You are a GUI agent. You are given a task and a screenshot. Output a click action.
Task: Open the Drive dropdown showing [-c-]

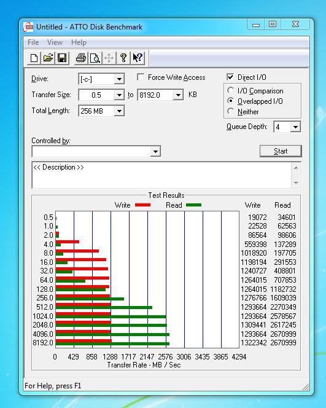pyautogui.click(x=101, y=79)
